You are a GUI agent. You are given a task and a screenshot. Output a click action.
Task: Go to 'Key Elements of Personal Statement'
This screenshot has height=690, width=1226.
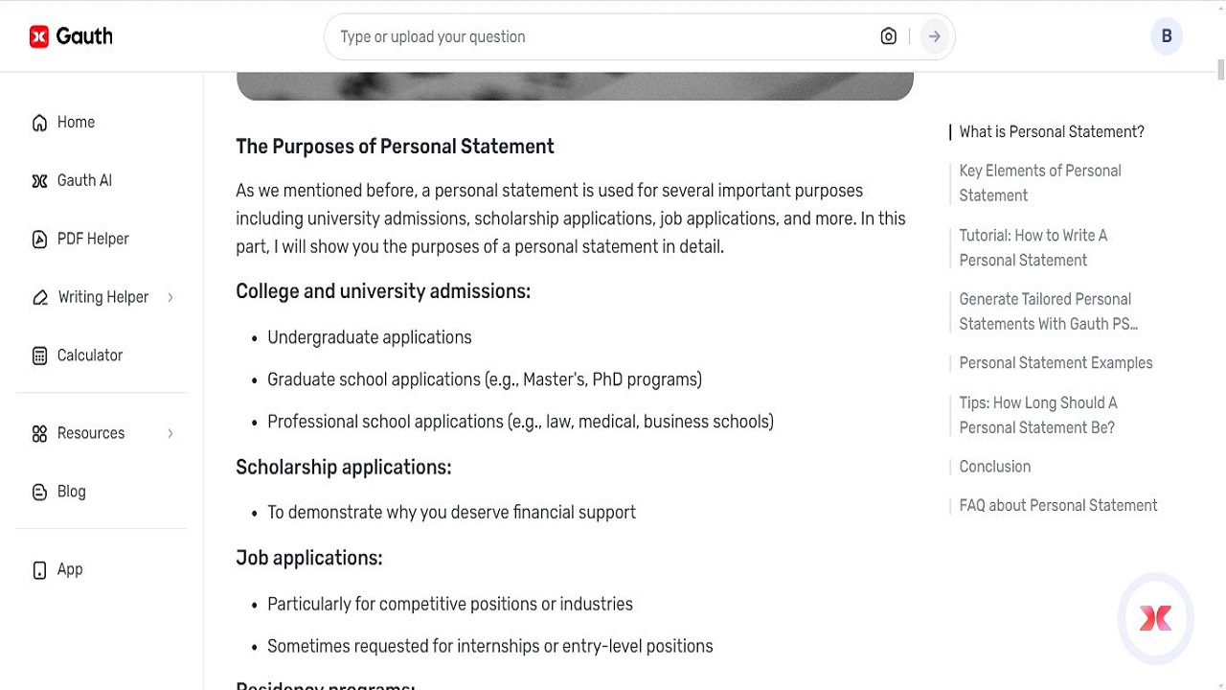1040,182
